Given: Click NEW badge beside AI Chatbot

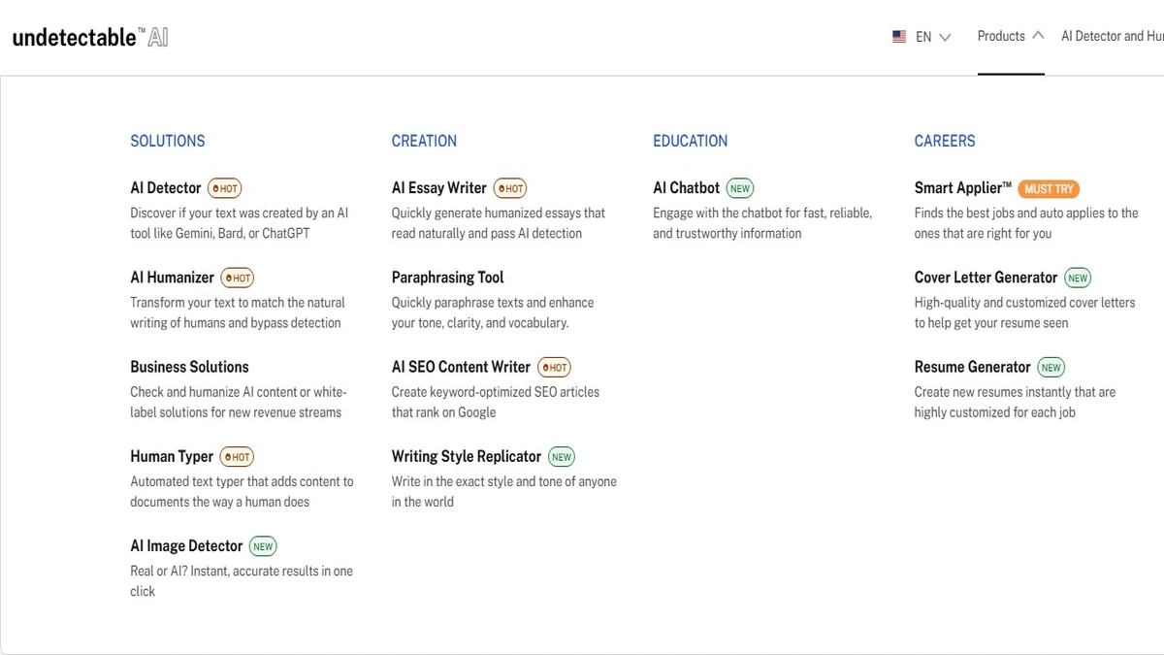Looking at the screenshot, I should point(740,188).
